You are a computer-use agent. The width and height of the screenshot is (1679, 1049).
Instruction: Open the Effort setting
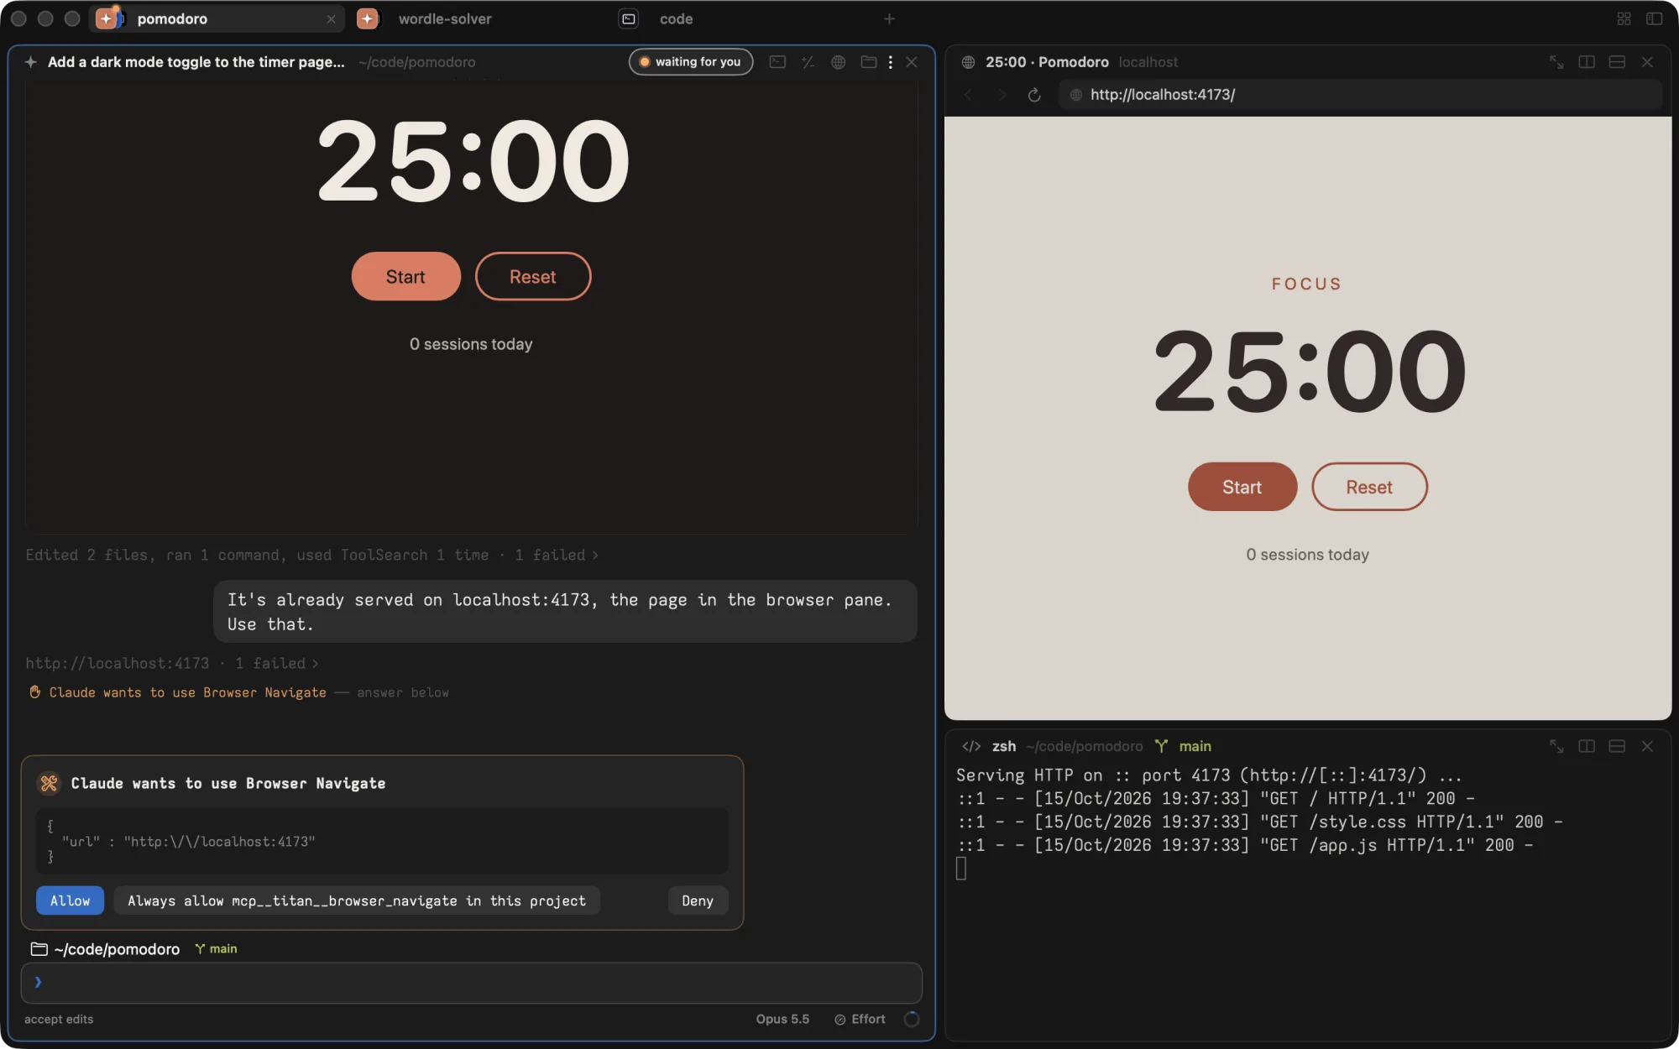[860, 1019]
